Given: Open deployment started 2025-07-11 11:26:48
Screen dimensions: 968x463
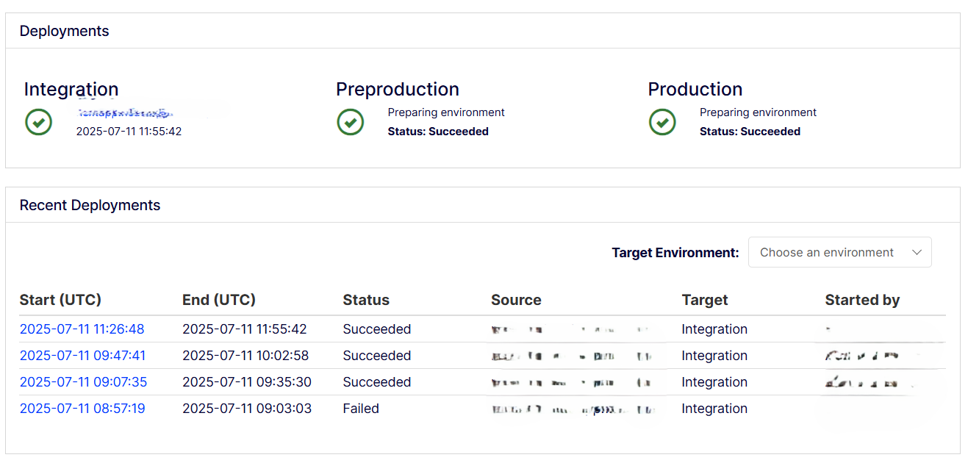Looking at the screenshot, I should (82, 329).
